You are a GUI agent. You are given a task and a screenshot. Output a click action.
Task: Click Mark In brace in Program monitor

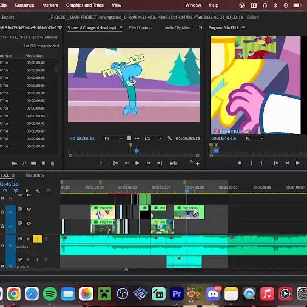252,163
